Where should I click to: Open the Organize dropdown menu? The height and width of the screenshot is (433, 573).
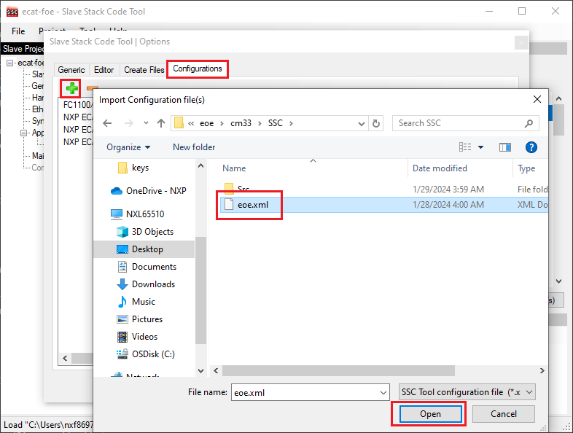(x=128, y=147)
